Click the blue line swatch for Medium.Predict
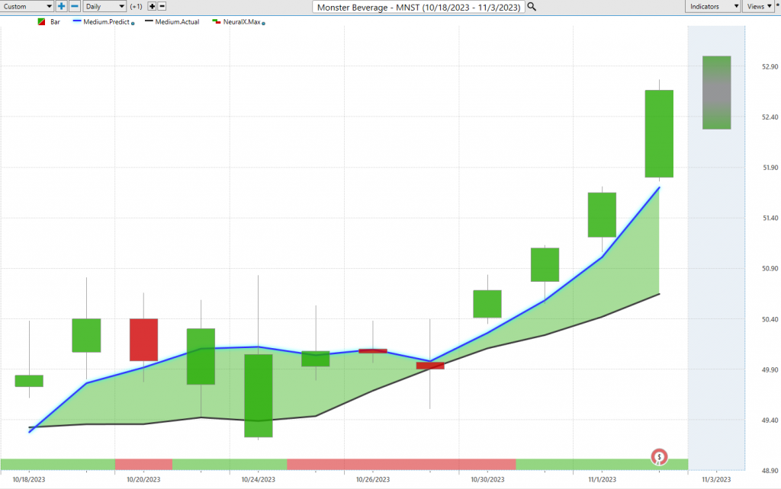The width and height of the screenshot is (781, 489). (77, 21)
